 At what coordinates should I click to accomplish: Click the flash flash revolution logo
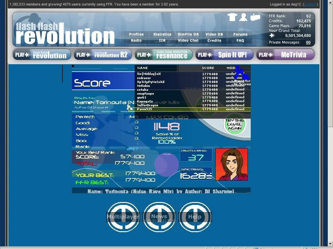coord(65,33)
